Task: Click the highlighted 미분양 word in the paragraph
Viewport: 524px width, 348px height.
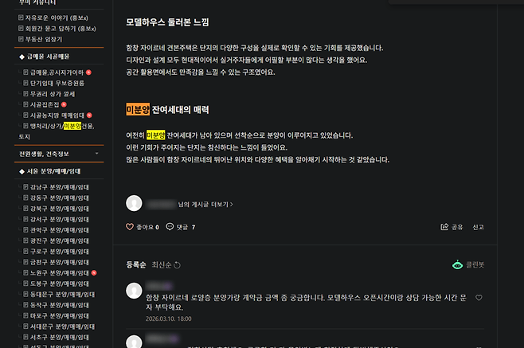Action: point(156,135)
